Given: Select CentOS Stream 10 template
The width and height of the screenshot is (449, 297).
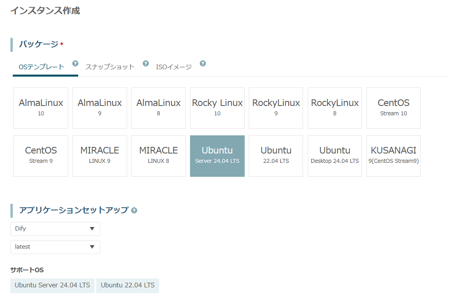Looking at the screenshot, I should click(393, 108).
